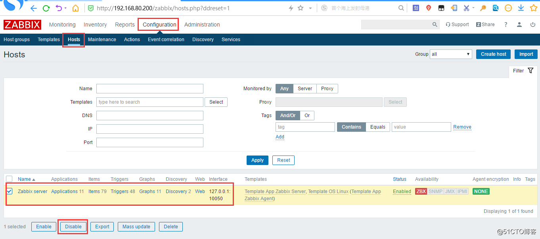Open the Group dropdown showing 'all'

pyautogui.click(x=450, y=54)
